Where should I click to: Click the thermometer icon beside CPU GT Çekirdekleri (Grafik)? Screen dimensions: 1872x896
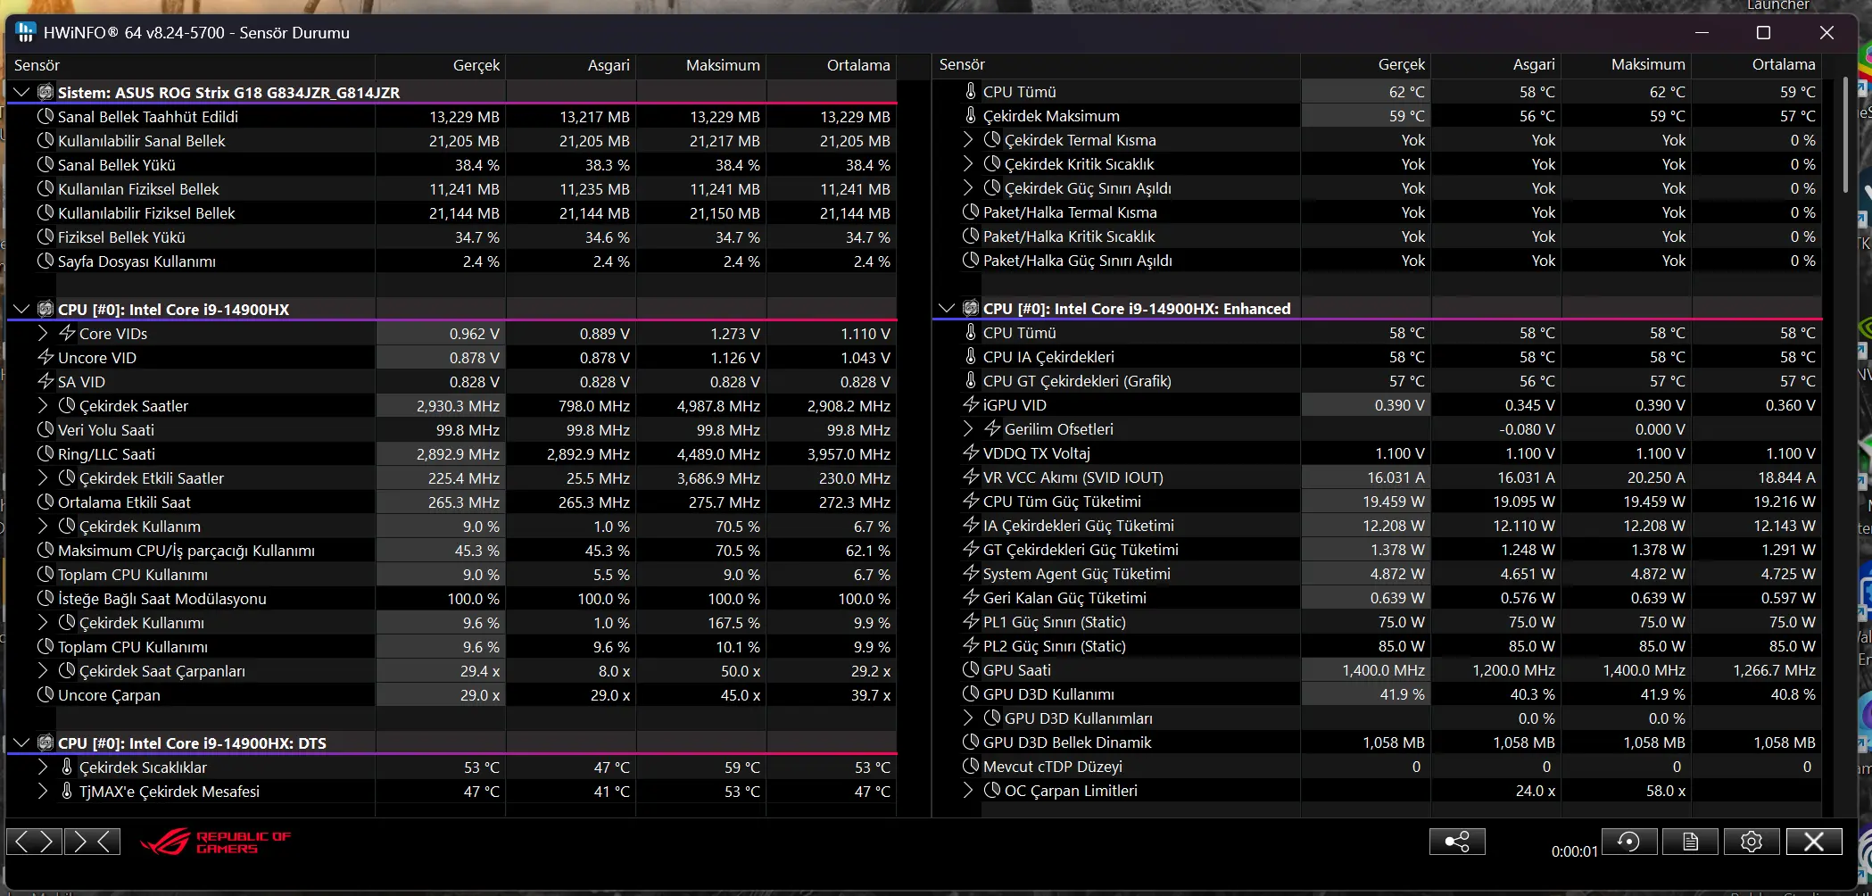971,381
